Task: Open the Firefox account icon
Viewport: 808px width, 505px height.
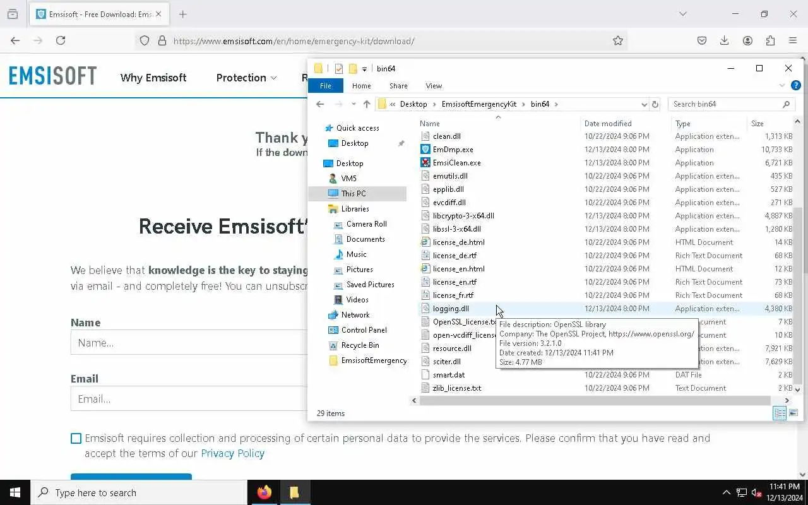Action: (747, 40)
